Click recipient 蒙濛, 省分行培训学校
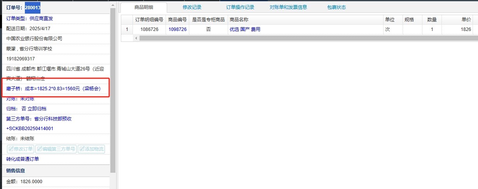 (29, 48)
